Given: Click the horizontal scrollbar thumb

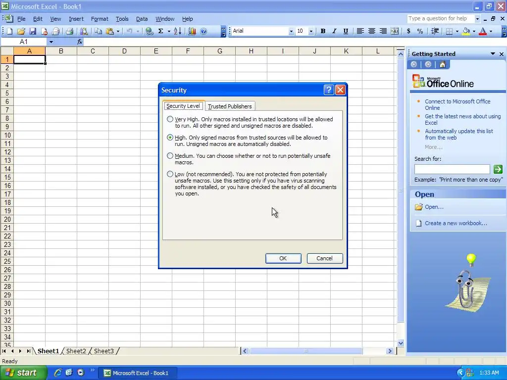Looking at the screenshot, I should coord(305,351).
